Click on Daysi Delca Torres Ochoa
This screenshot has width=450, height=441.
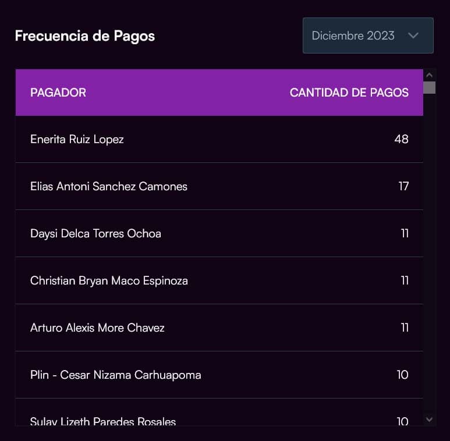(x=95, y=233)
